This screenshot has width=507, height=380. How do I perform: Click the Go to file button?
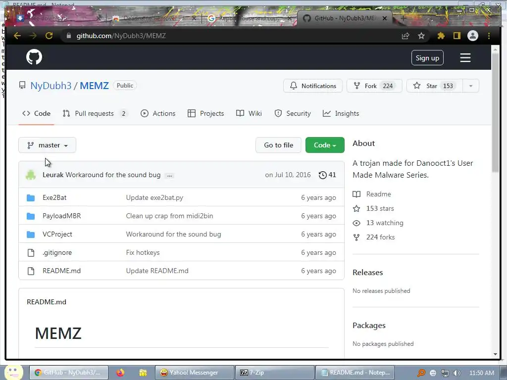[x=278, y=145]
